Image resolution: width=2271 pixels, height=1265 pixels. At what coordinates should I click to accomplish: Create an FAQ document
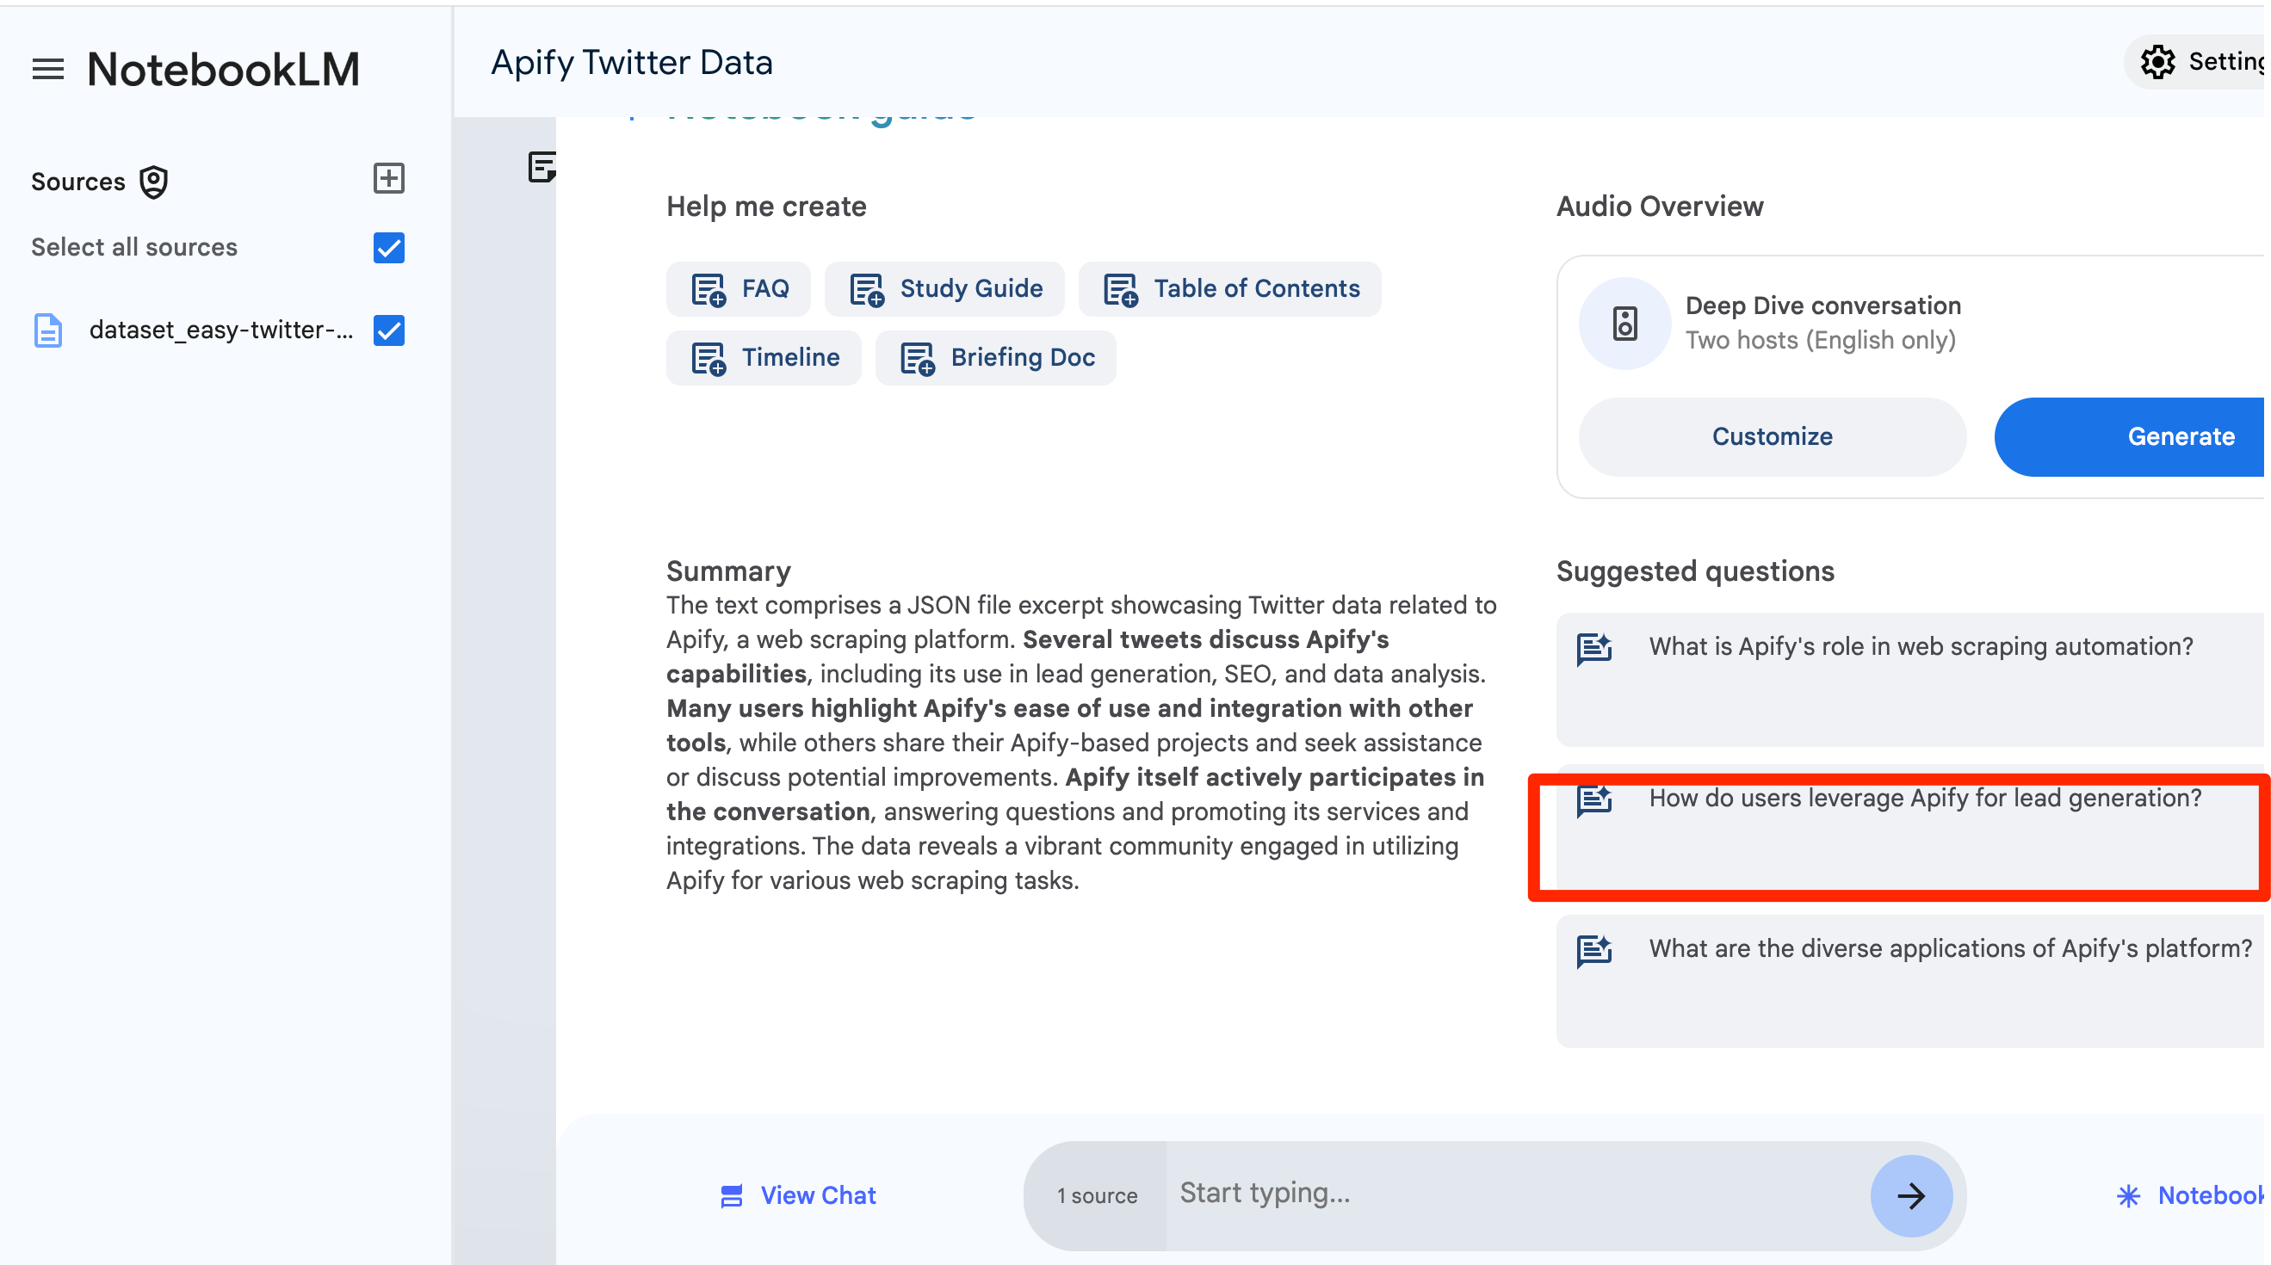click(x=739, y=289)
